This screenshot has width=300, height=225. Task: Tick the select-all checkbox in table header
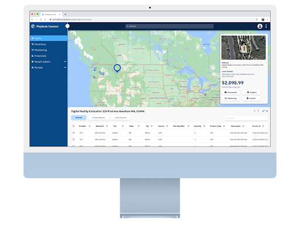[x=74, y=126]
